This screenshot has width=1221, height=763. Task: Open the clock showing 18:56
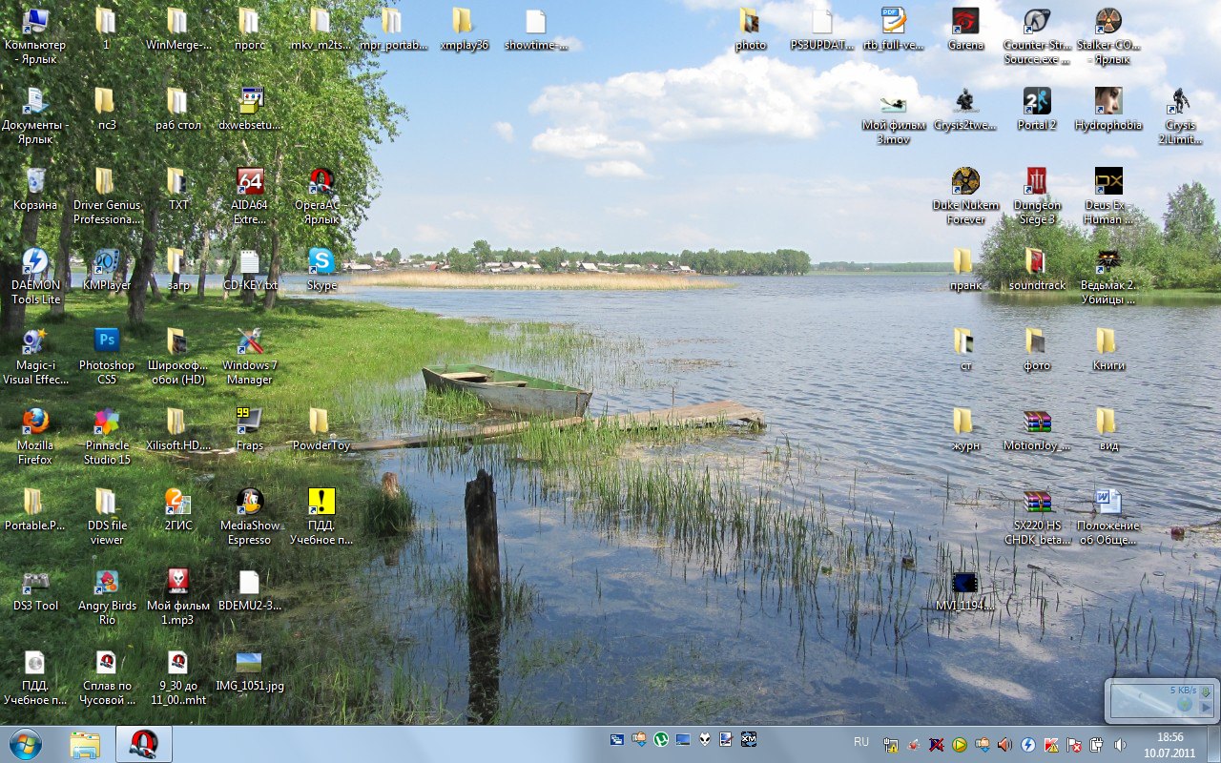(1169, 744)
